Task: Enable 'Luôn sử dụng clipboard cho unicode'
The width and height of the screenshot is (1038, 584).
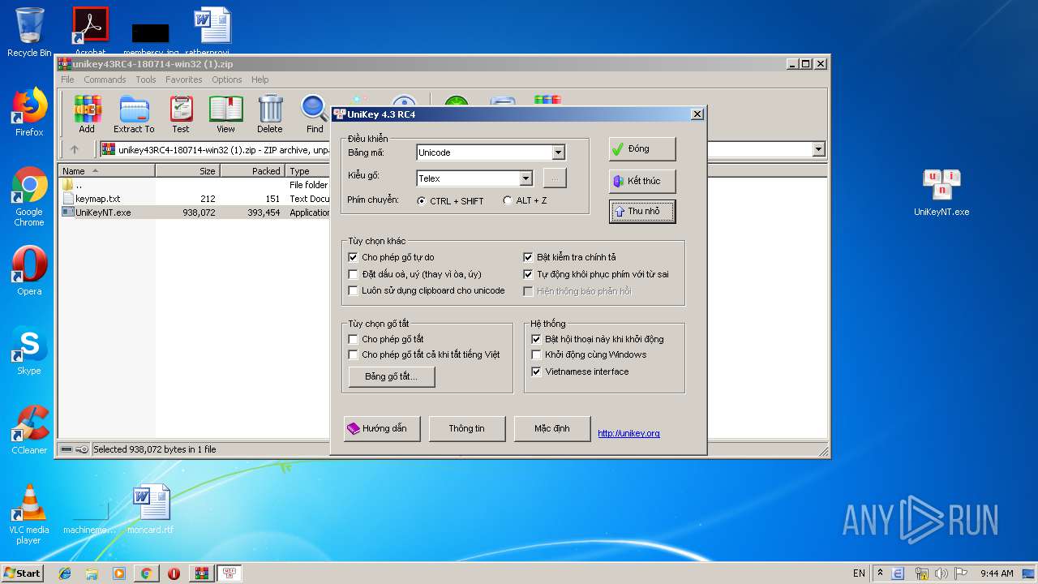Action: (x=353, y=290)
